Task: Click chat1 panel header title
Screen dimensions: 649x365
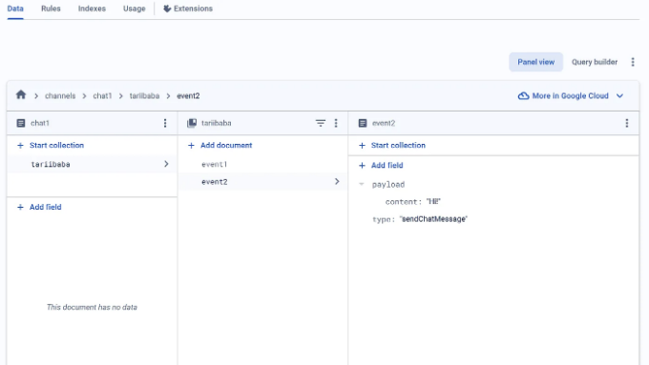Action: click(x=40, y=123)
